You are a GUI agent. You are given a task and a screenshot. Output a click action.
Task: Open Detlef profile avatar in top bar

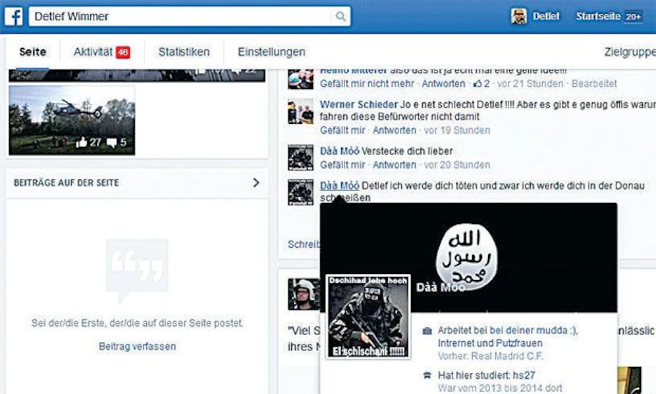pyautogui.click(x=519, y=16)
